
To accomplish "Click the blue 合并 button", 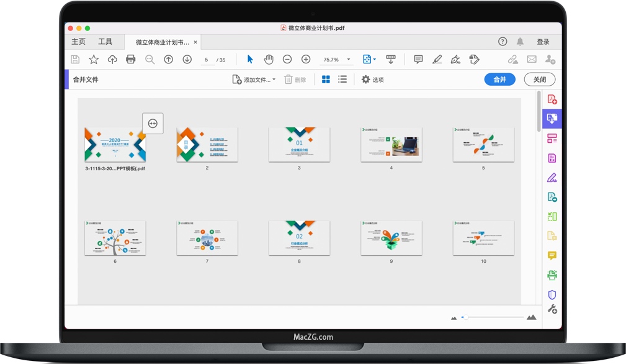I will (499, 80).
